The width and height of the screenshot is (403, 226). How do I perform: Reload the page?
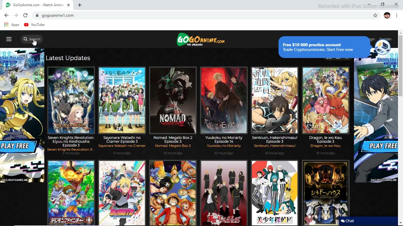coord(26,15)
